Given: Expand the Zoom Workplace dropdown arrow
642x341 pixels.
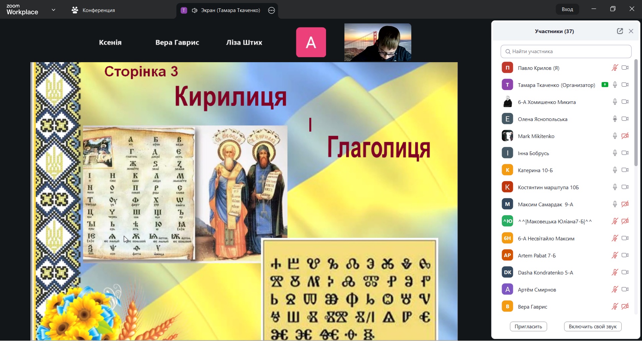Looking at the screenshot, I should 53,10.
